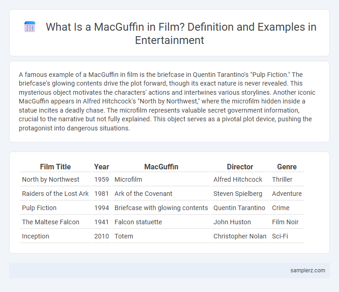Click the 1981 year cell
The width and height of the screenshot is (339, 292).
pyautogui.click(x=102, y=194)
